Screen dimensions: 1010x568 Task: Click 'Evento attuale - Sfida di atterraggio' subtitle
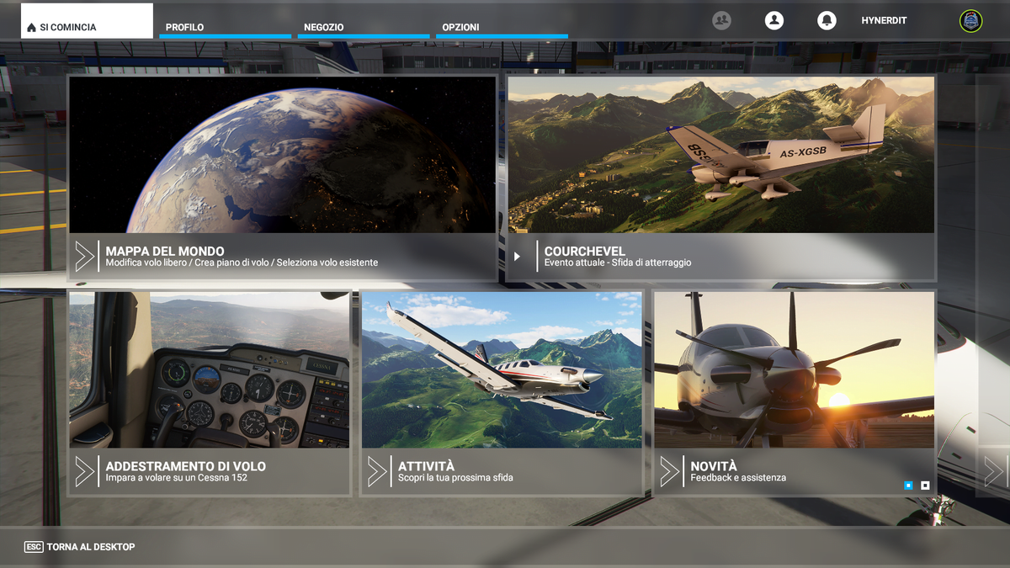click(618, 263)
